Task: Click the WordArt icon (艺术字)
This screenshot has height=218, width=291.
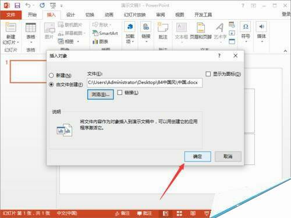Action: pos(220,28)
